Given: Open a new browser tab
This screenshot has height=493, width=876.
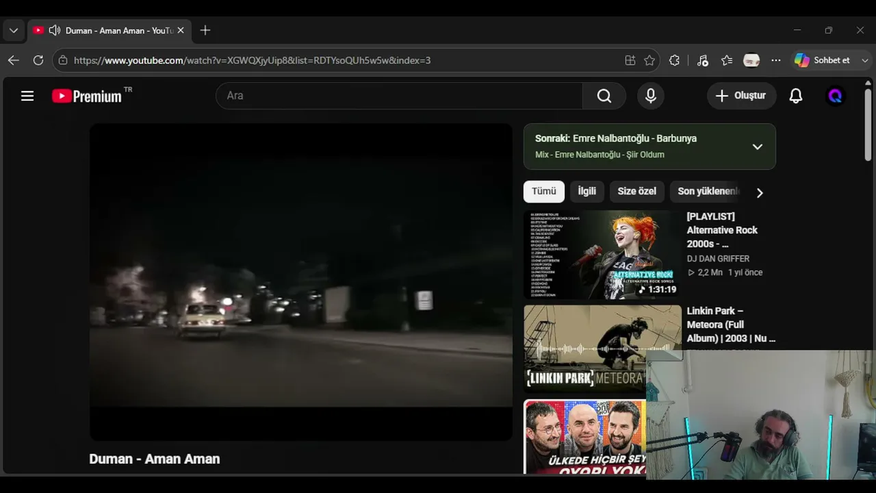Looking at the screenshot, I should click(205, 30).
